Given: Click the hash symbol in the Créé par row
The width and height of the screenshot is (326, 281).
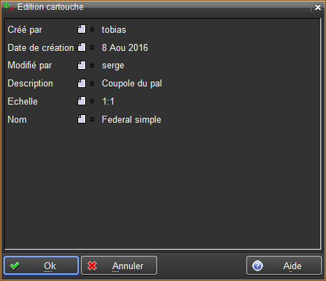Looking at the screenshot, I should 92,29.
